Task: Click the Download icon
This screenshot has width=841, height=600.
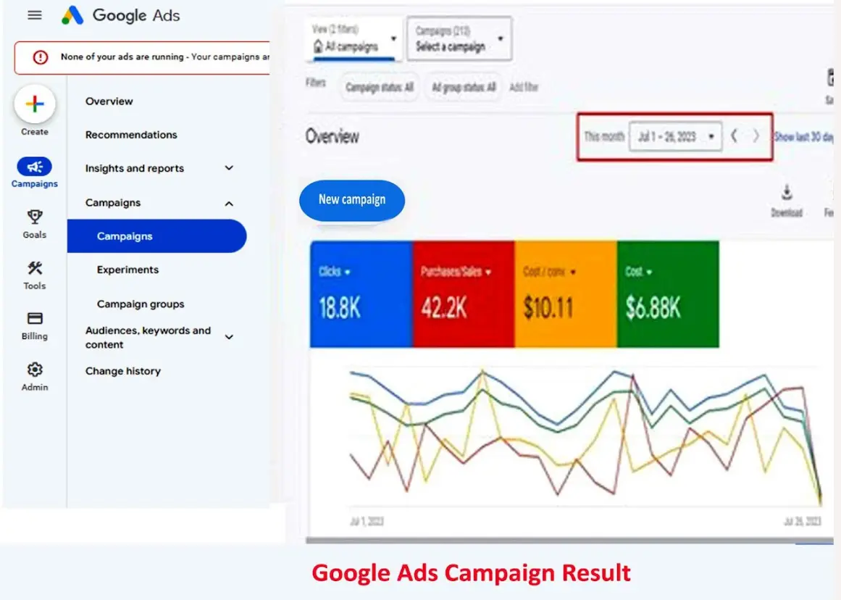Action: (x=786, y=193)
